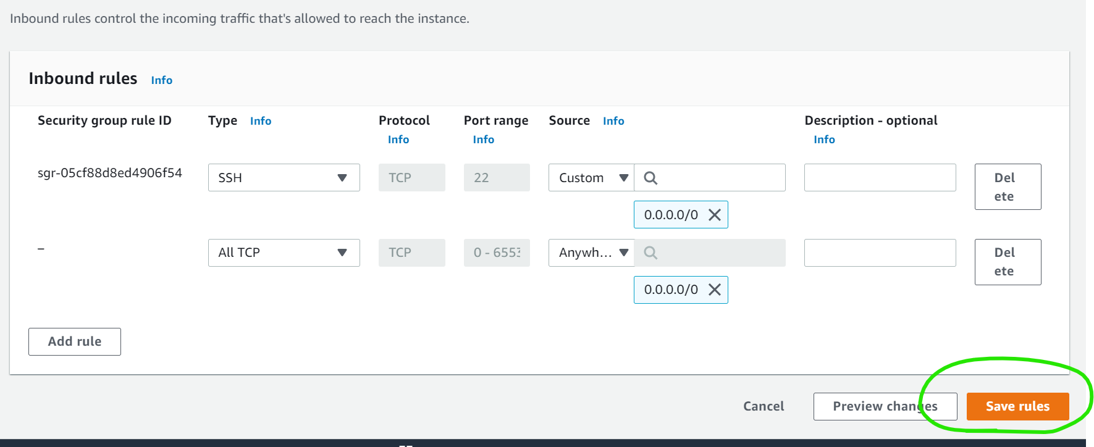Delete the SSH inbound rule
The image size is (1094, 447).
pos(1008,186)
